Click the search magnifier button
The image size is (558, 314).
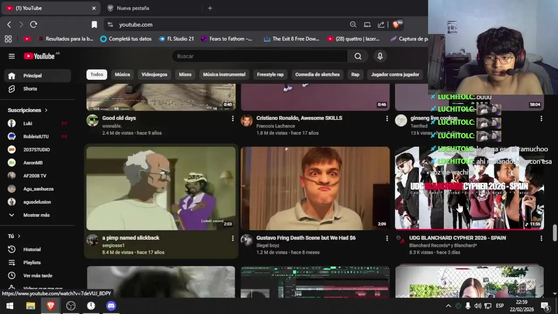point(358,56)
